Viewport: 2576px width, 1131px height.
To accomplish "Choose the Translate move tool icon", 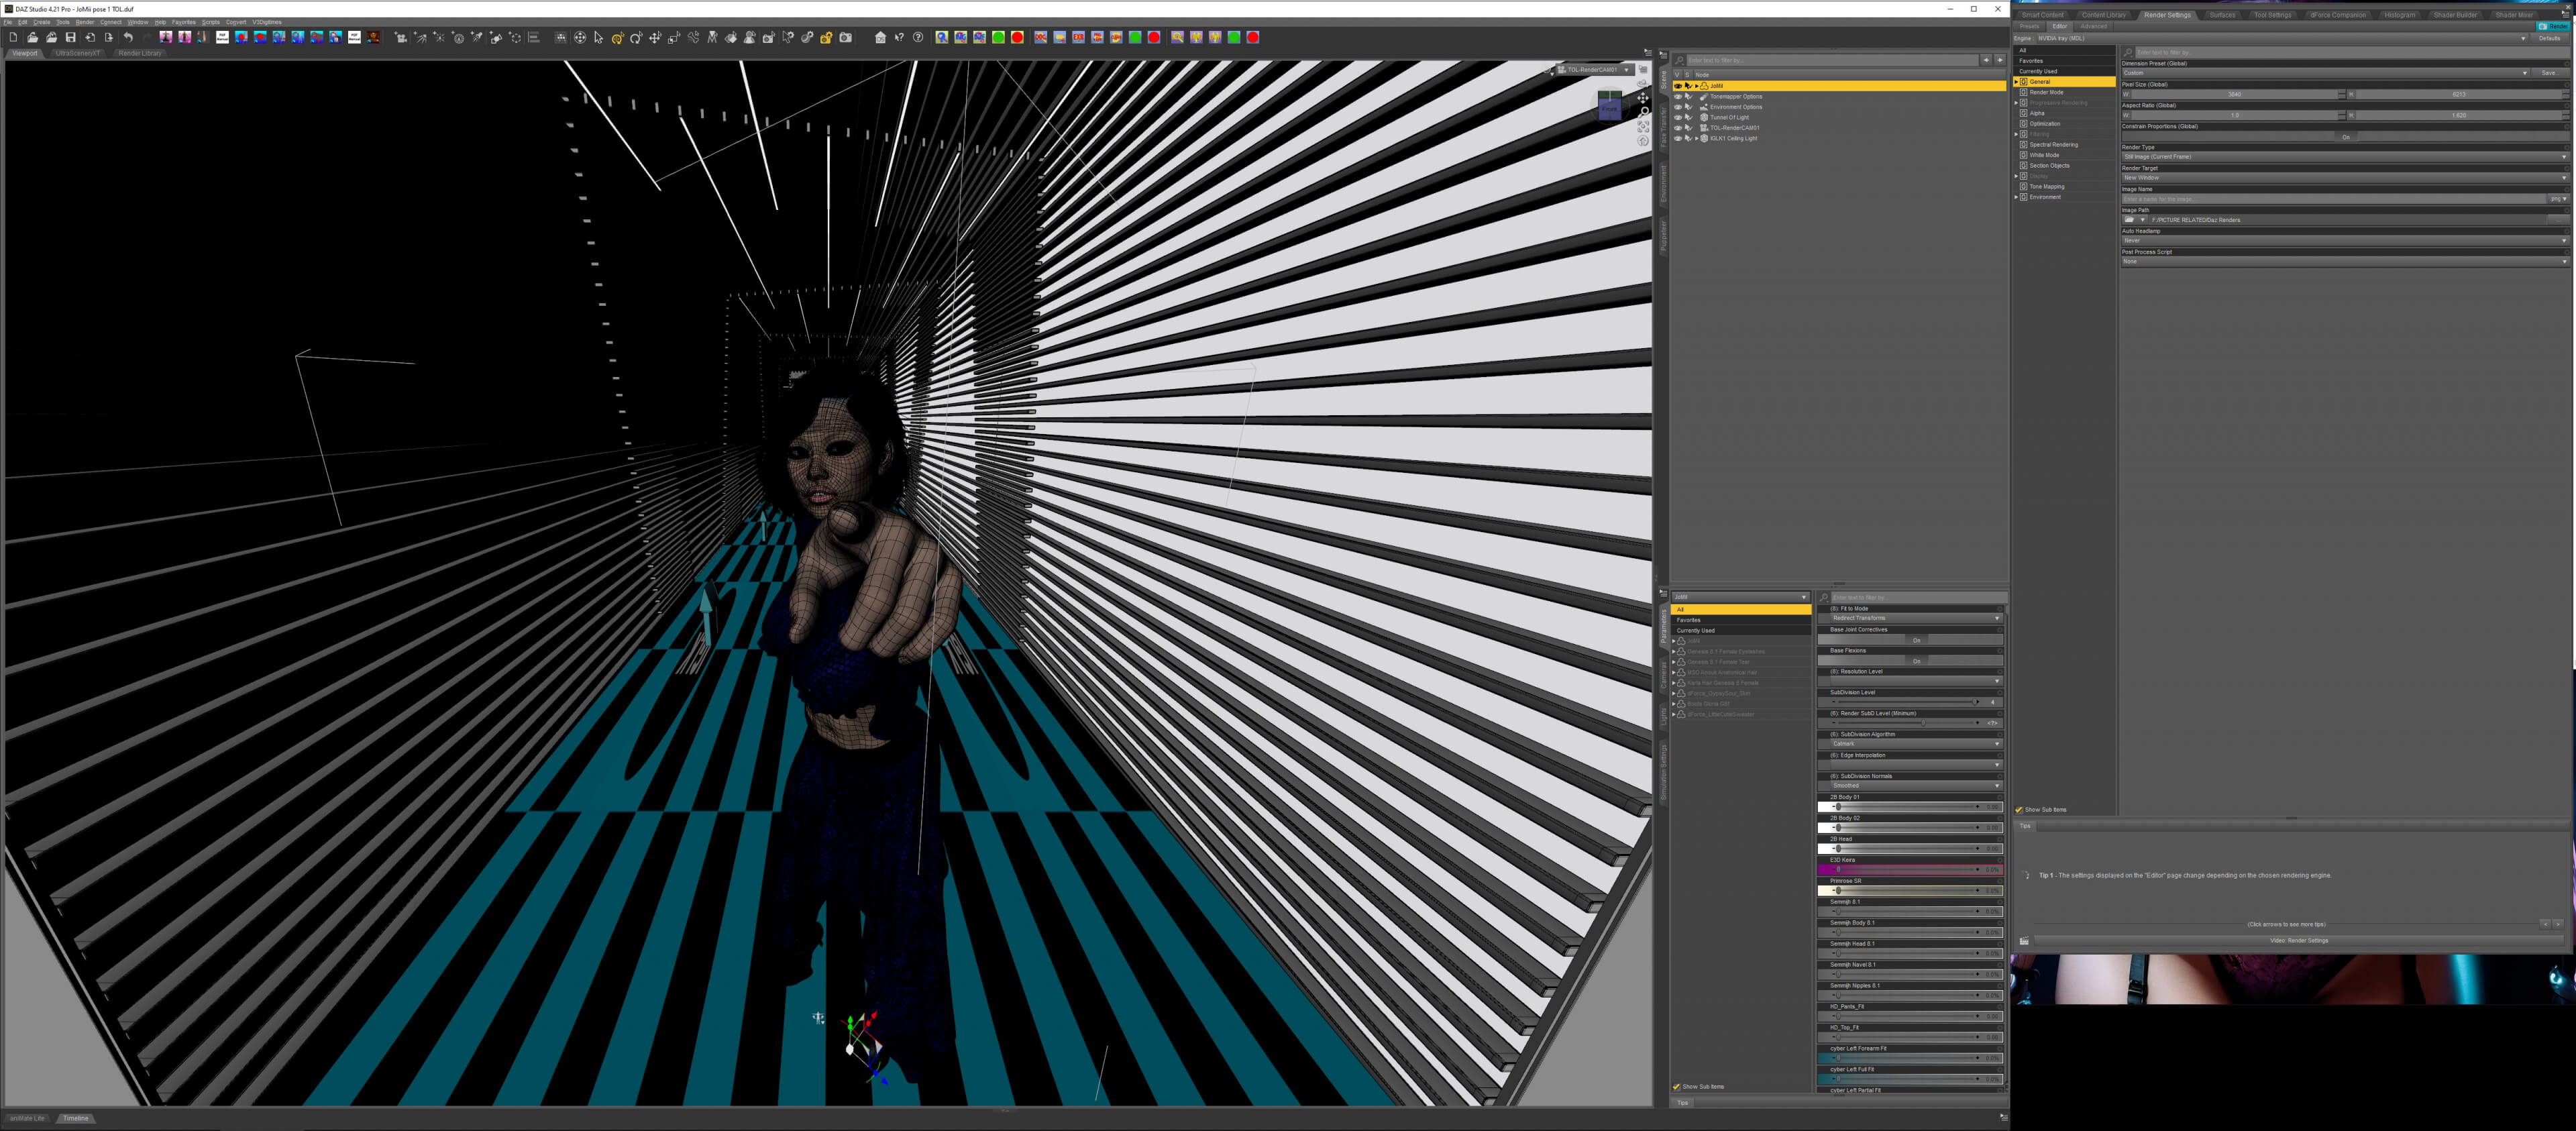I will coord(655,38).
